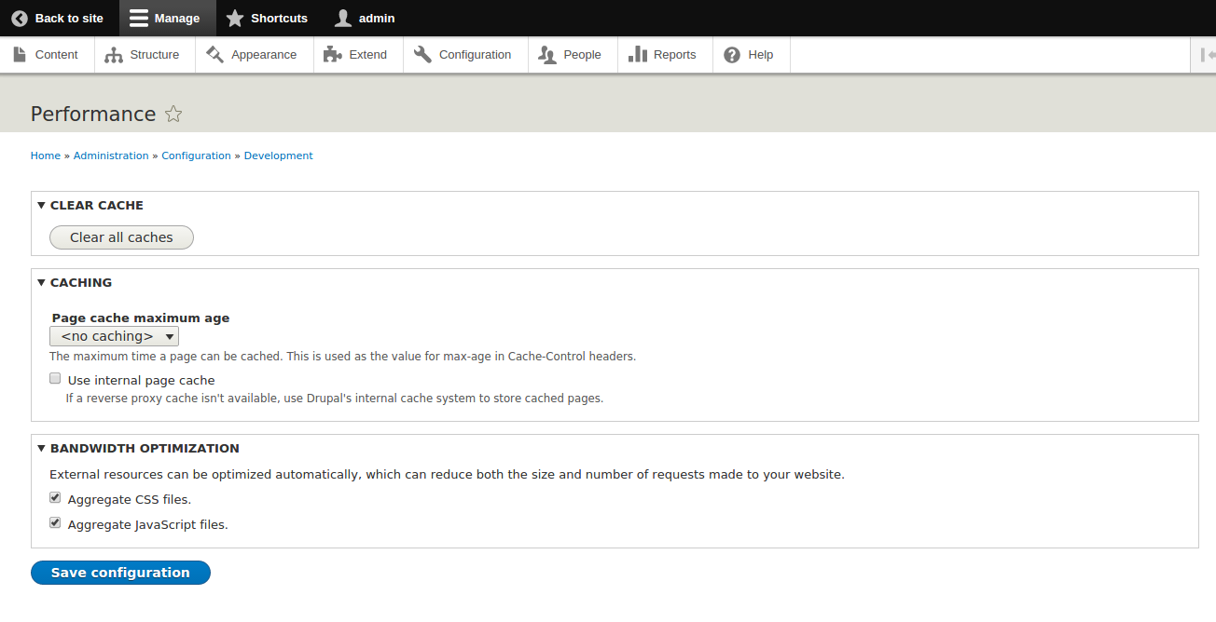Enable Use internal page cache
The height and width of the screenshot is (622, 1216).
(x=55, y=378)
